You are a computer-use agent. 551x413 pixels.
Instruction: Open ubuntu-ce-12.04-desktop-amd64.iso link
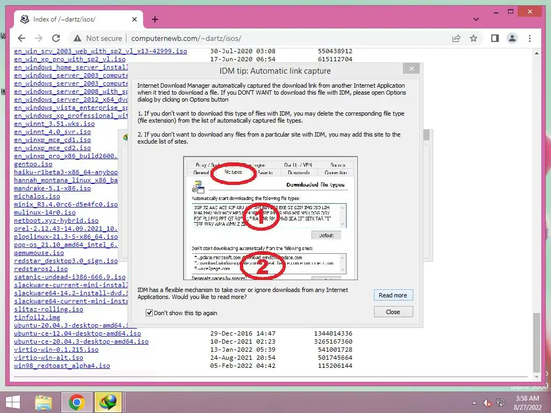77,333
